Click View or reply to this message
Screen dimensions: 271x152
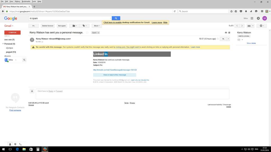115,75
